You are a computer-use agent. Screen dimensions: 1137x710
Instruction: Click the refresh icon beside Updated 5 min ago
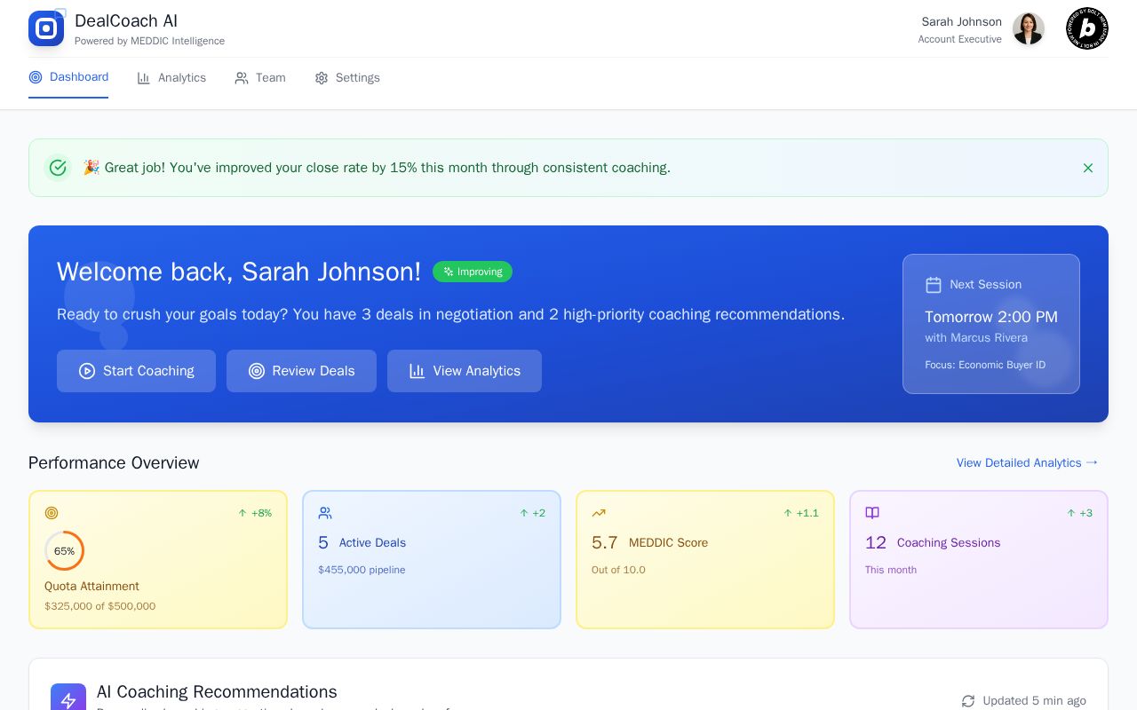968,701
